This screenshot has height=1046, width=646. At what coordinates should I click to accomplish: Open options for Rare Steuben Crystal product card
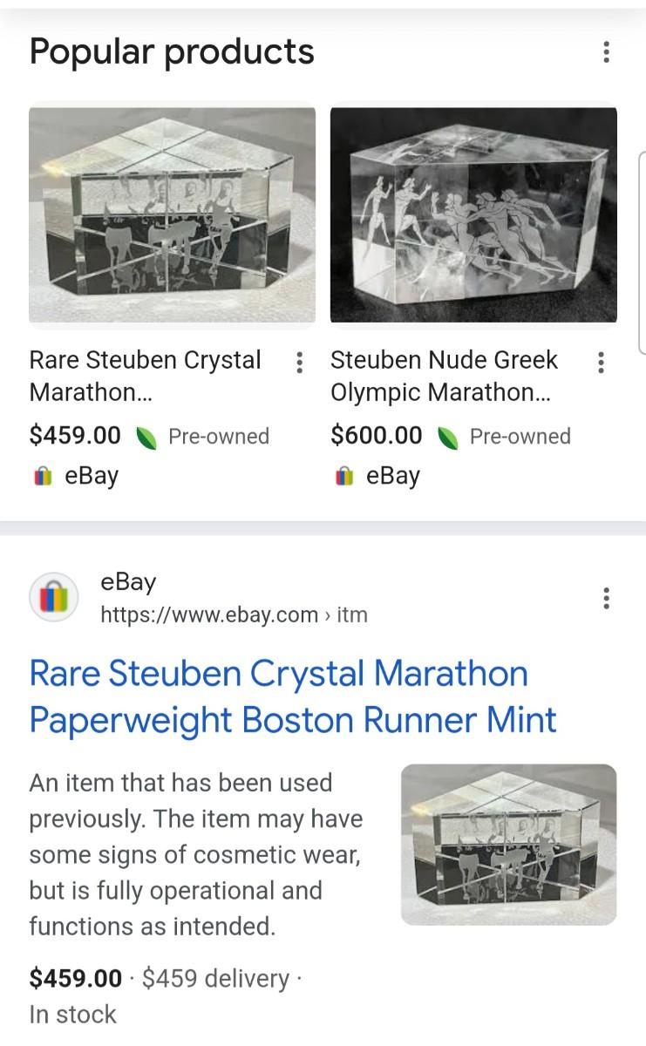(299, 362)
